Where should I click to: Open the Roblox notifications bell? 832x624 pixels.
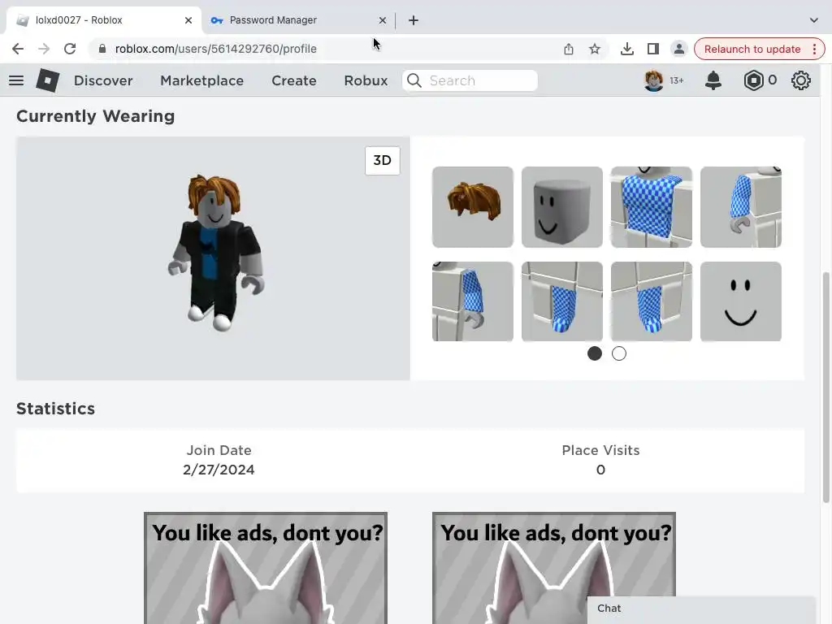click(x=713, y=80)
